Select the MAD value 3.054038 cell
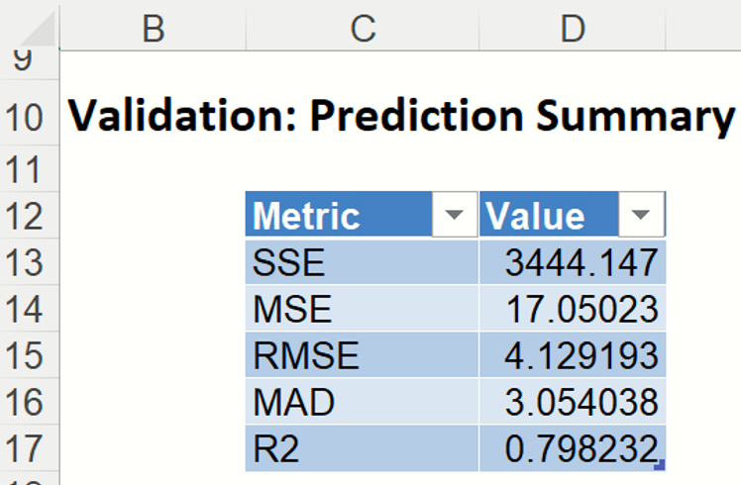The height and width of the screenshot is (485, 741). pos(573,402)
